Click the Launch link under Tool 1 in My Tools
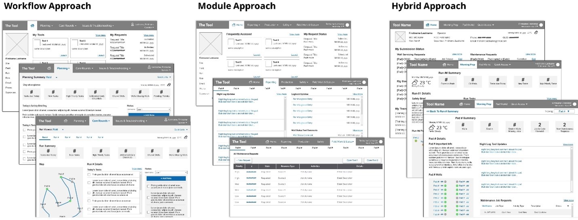This screenshot has height=220, width=578. pos(63,55)
